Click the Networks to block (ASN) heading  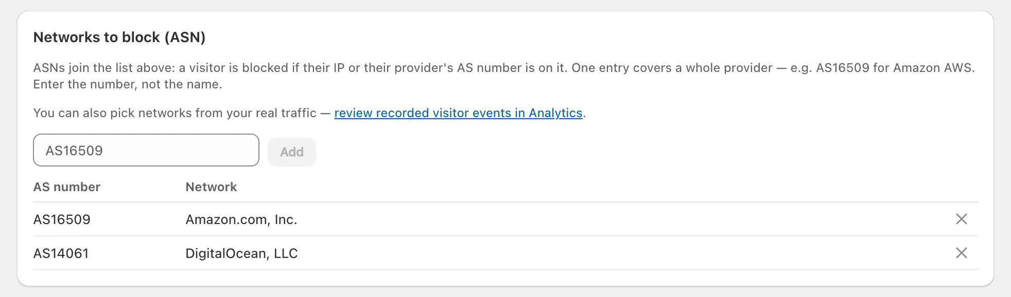(119, 38)
